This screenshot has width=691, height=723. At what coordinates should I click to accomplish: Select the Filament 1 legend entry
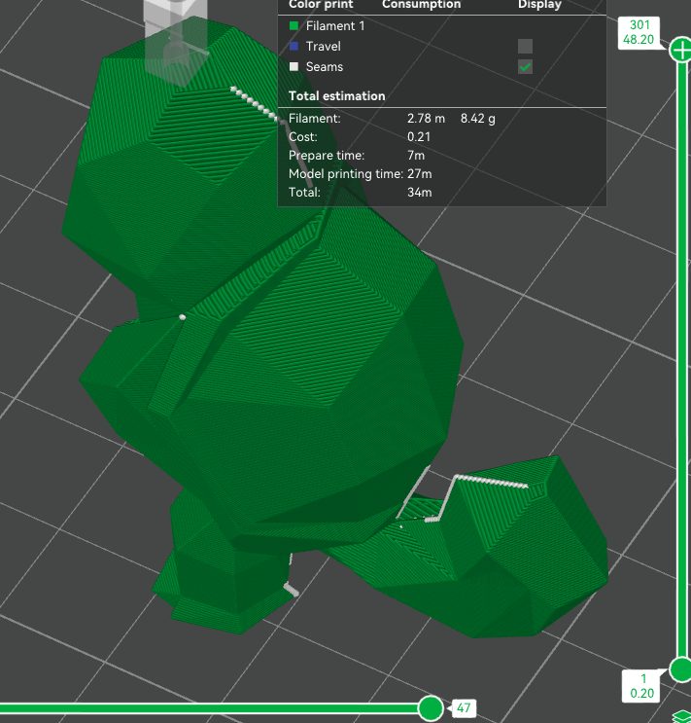tap(335, 26)
